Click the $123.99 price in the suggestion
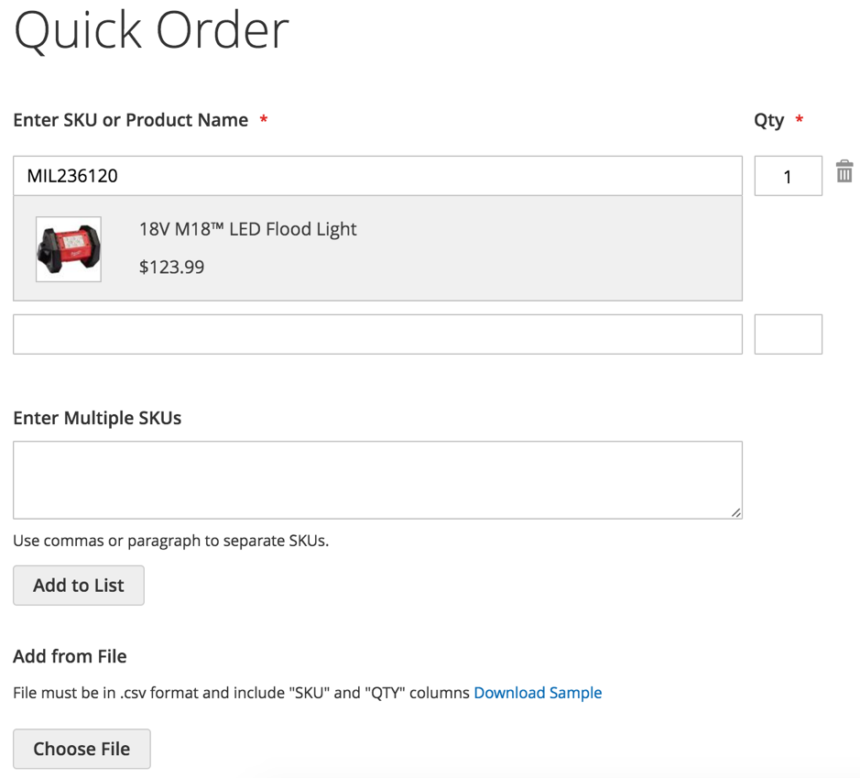The height and width of the screenshot is (778, 860). (x=171, y=267)
